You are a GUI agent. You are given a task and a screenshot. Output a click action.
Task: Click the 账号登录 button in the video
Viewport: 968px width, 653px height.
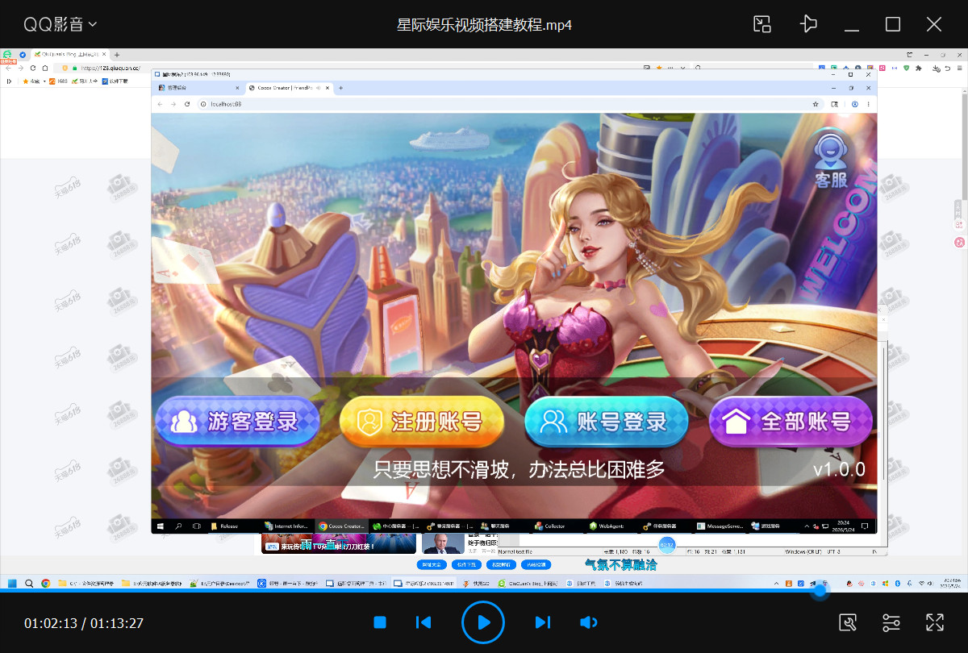tap(607, 421)
